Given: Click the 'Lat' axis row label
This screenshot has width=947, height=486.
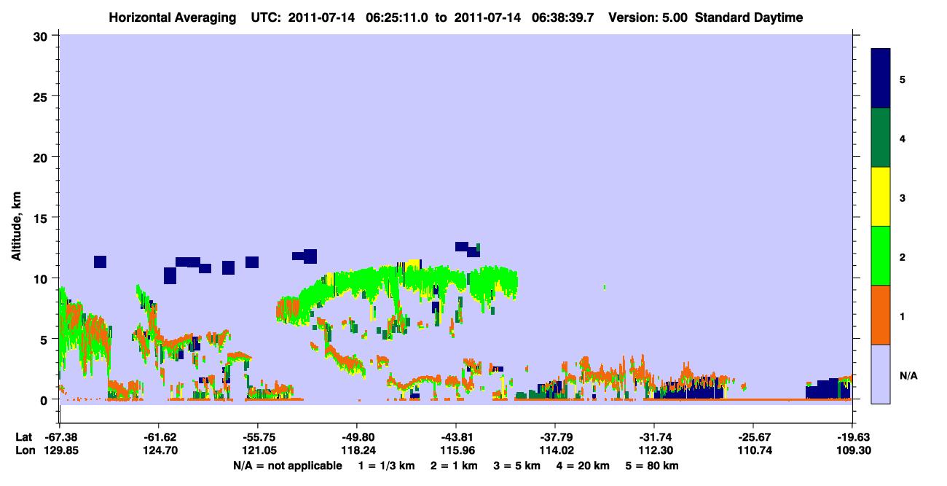Looking at the screenshot, I should pyautogui.click(x=24, y=437).
